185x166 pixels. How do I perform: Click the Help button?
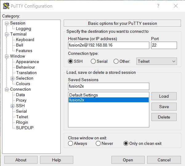(57, 160)
